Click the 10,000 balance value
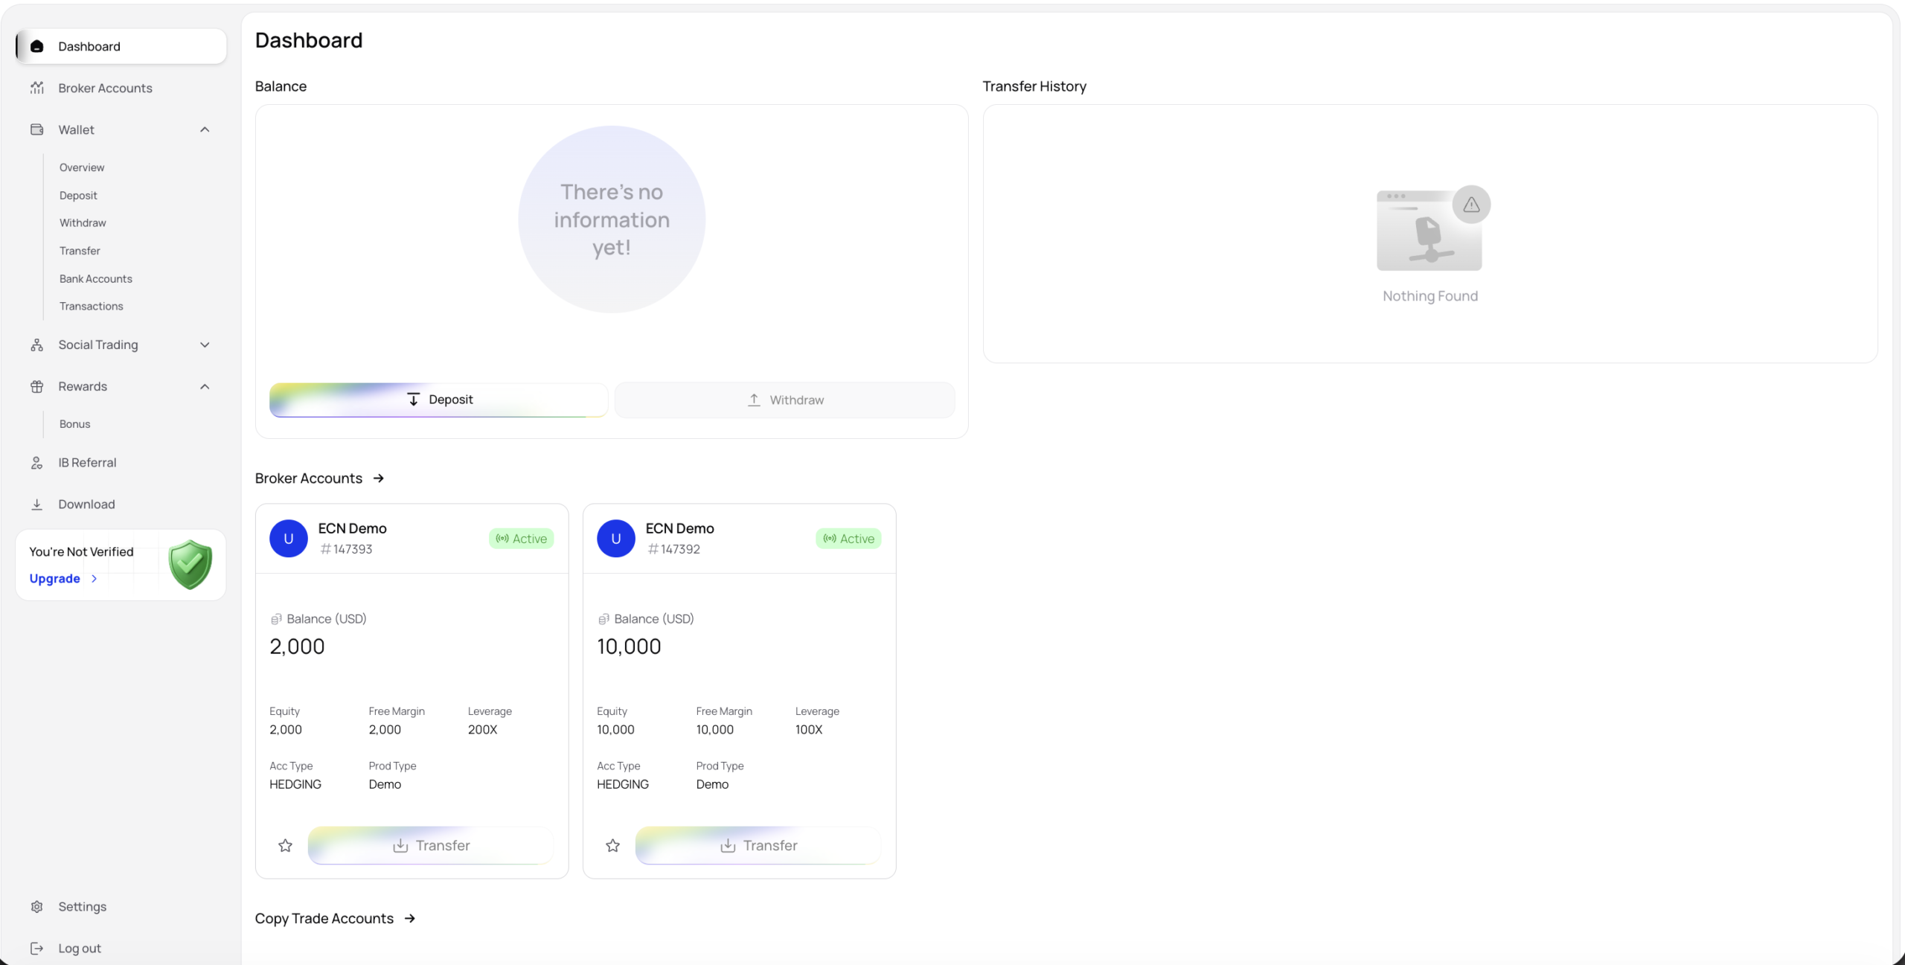 pyautogui.click(x=629, y=647)
